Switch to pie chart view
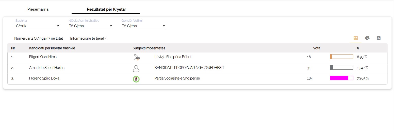394x130 pixels. [x=367, y=38]
